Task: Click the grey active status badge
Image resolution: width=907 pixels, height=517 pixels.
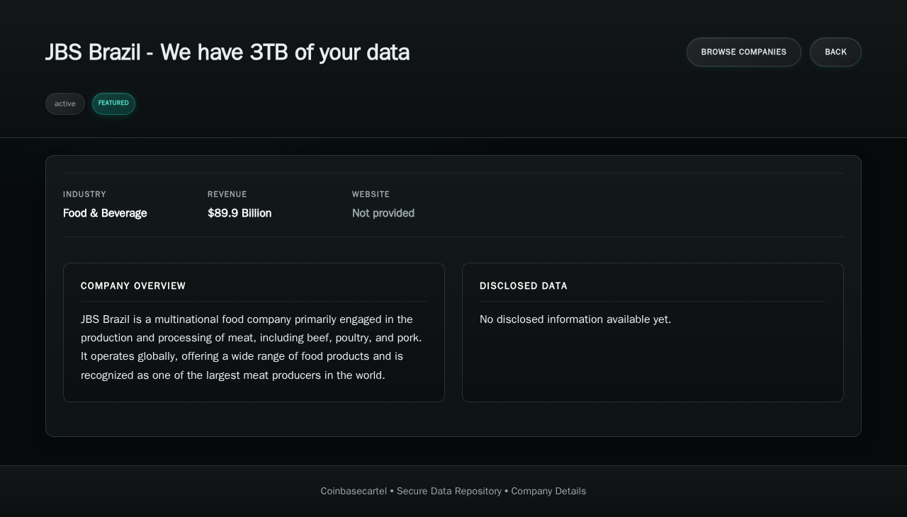Action: (65, 104)
